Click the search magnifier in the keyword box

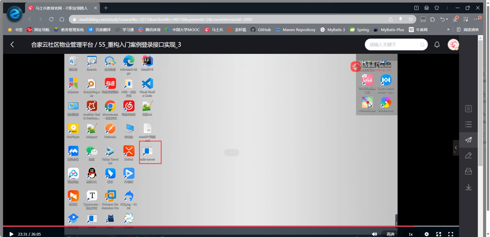pos(422,45)
